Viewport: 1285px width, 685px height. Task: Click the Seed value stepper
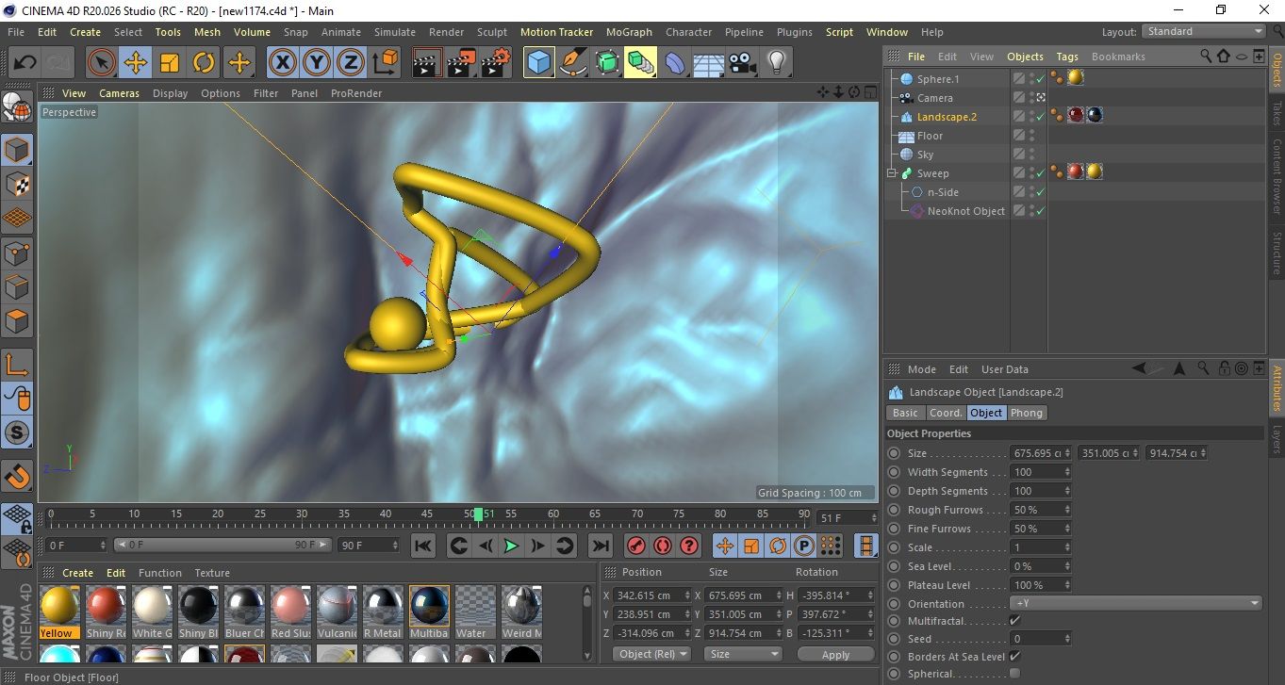point(1067,639)
